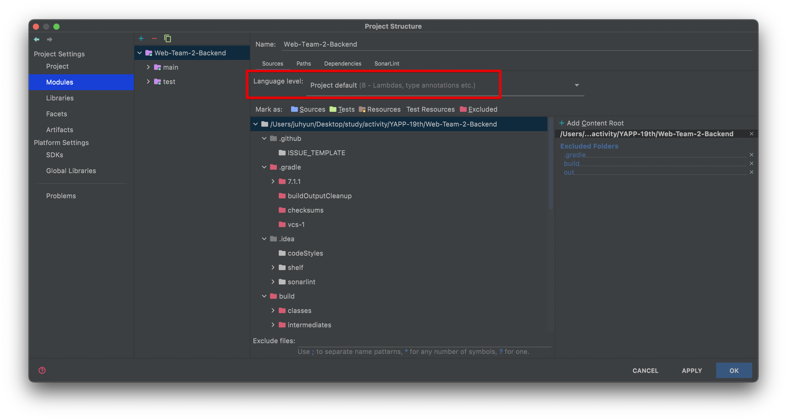Collapse the content root path node
Screen dimensions: 787x420
click(x=255, y=124)
